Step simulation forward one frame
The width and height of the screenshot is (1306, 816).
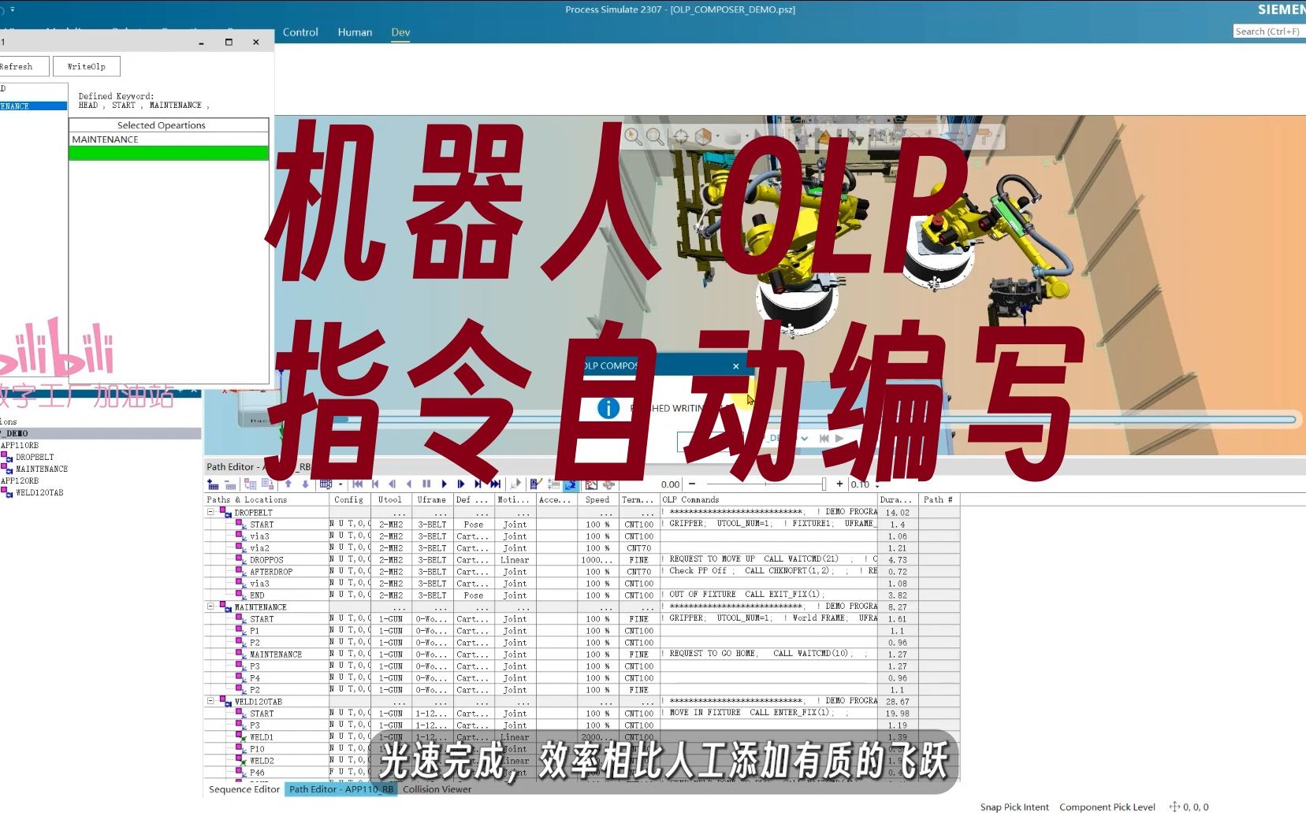(x=461, y=484)
